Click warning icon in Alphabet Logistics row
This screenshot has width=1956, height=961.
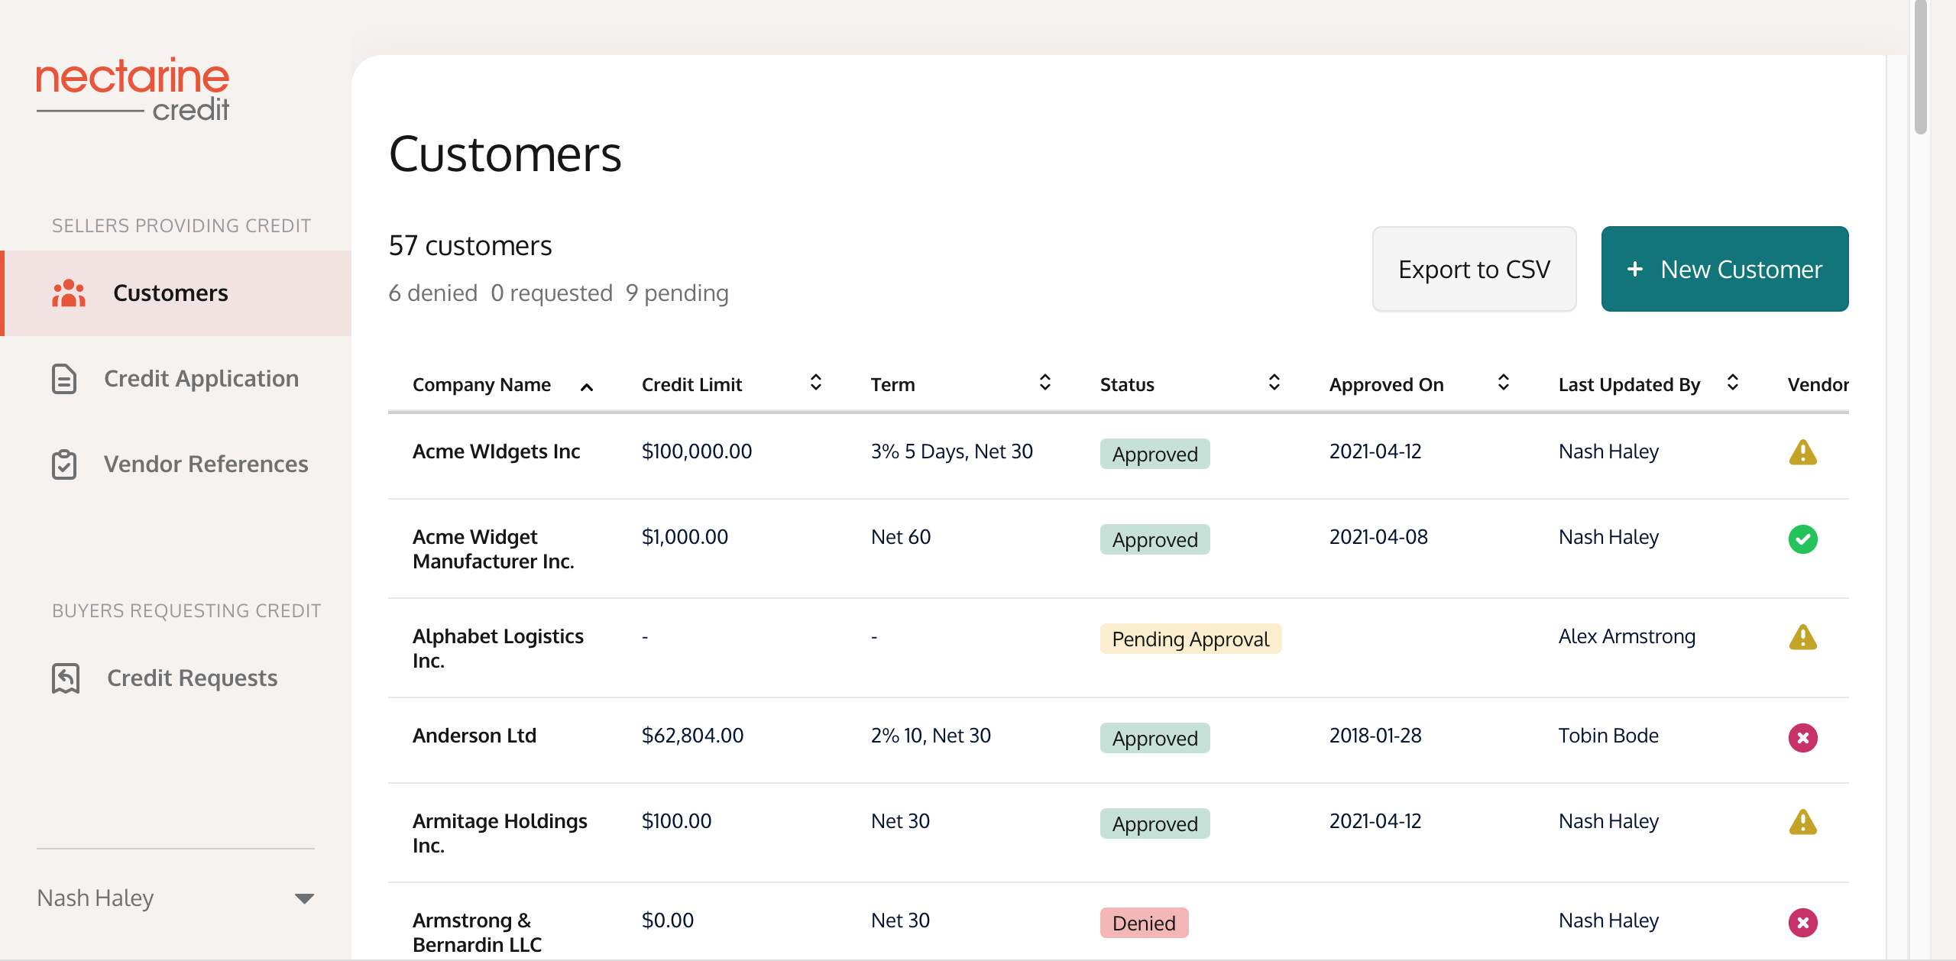1802,637
